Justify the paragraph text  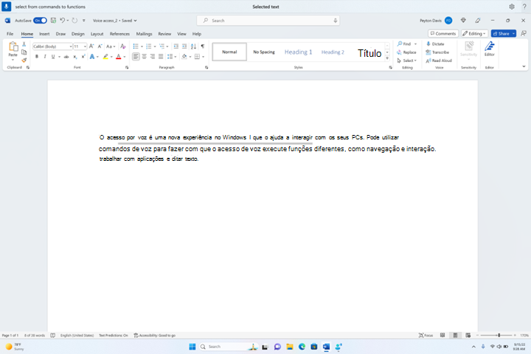tap(161, 57)
